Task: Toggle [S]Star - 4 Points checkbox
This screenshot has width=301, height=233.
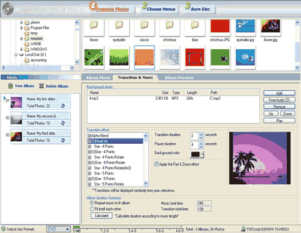Action: 89,152
